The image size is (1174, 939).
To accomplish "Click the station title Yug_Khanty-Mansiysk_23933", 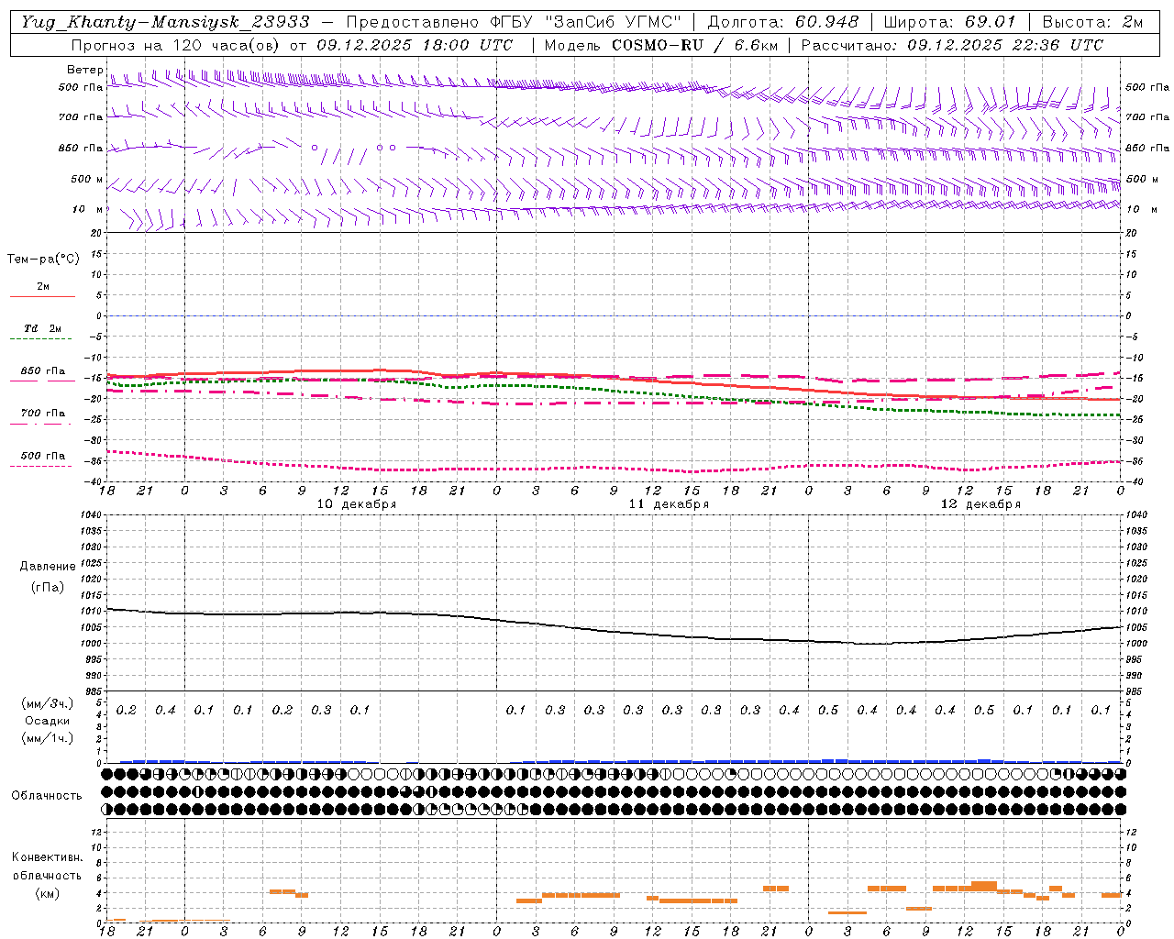I will pos(165,22).
